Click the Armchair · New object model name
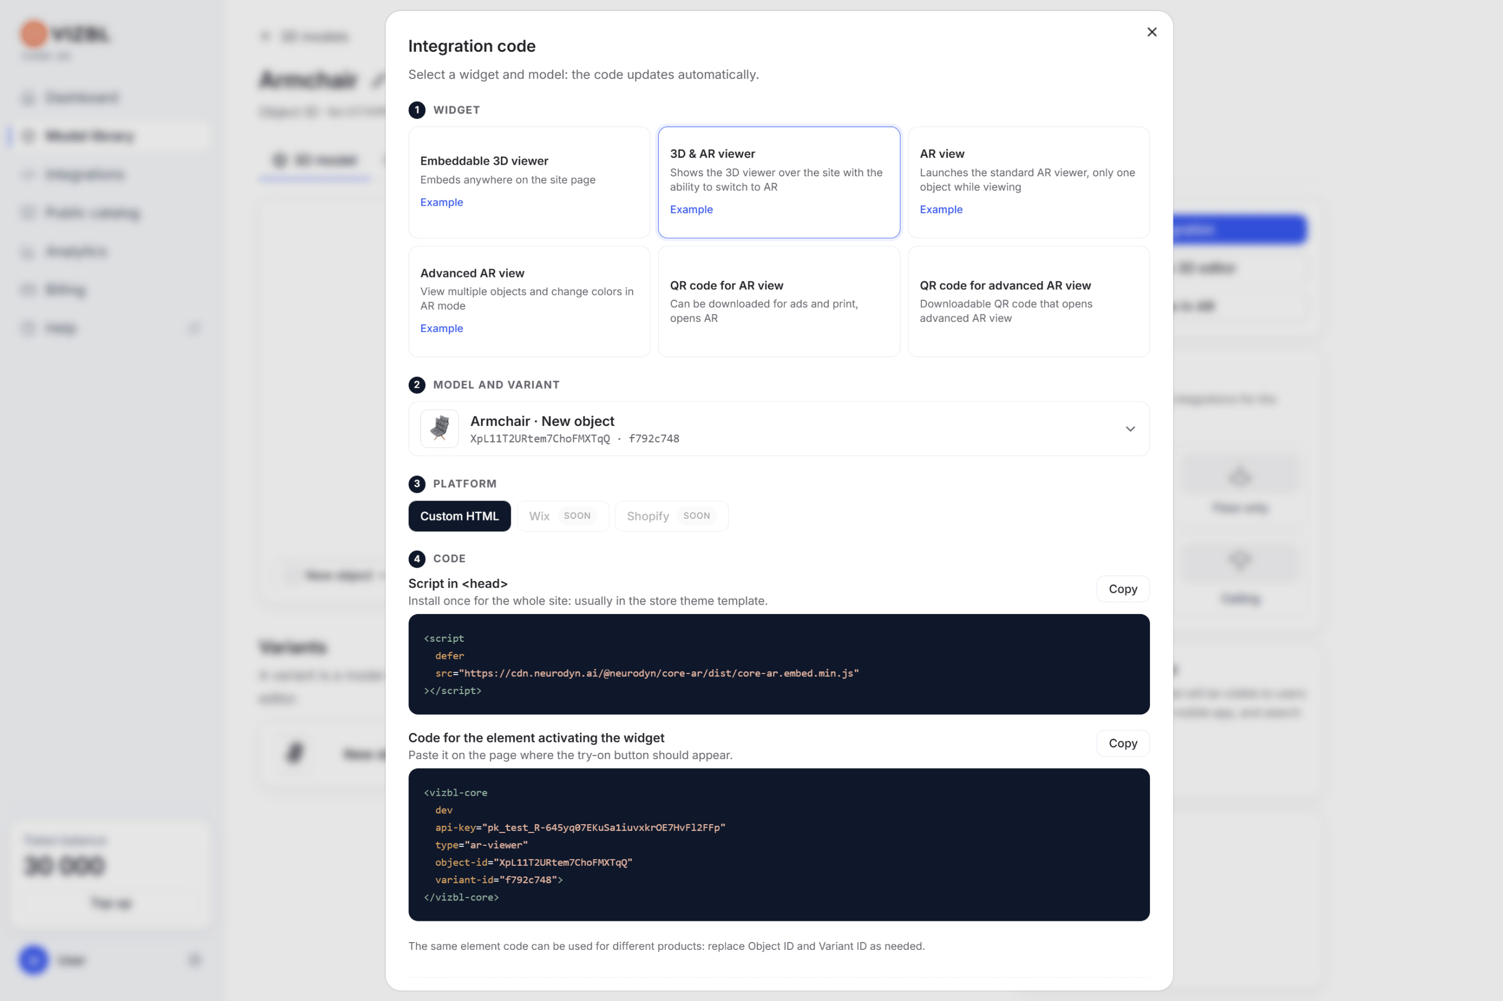 click(543, 422)
